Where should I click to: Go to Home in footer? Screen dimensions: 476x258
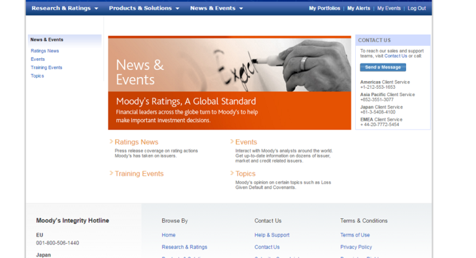pos(169,235)
